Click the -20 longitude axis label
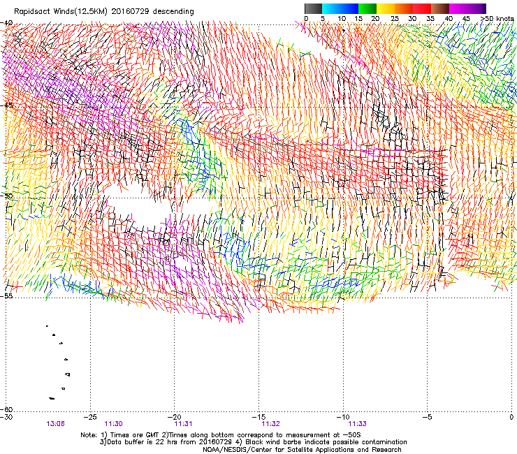The width and height of the screenshot is (517, 454). pos(175,417)
